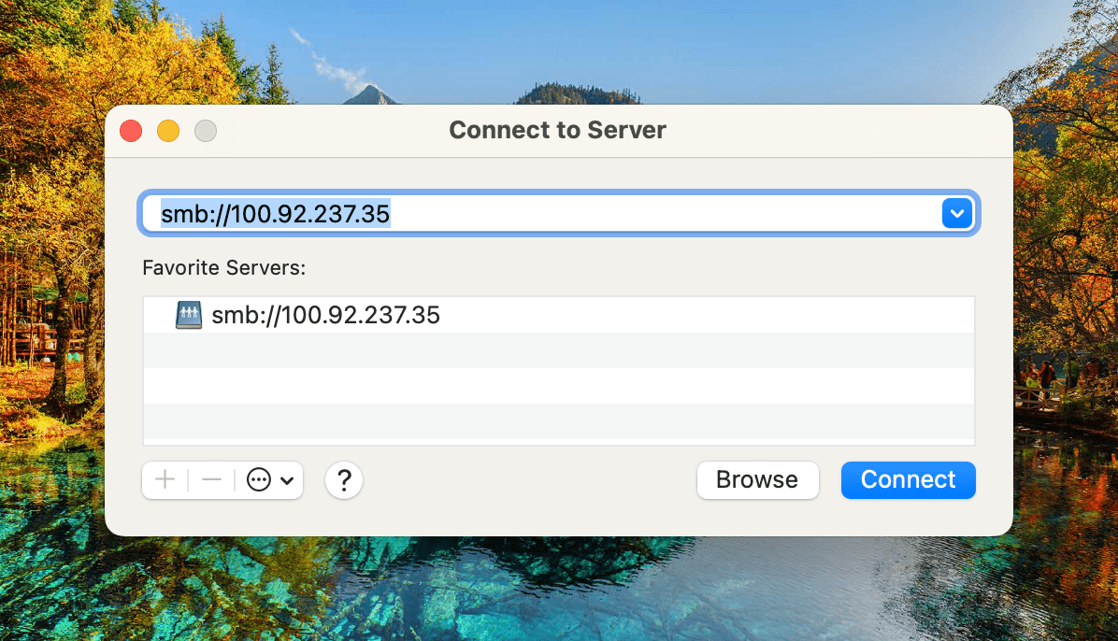1118x641 pixels.
Task: Minimize the dialog with the yellow button
Action: point(168,131)
